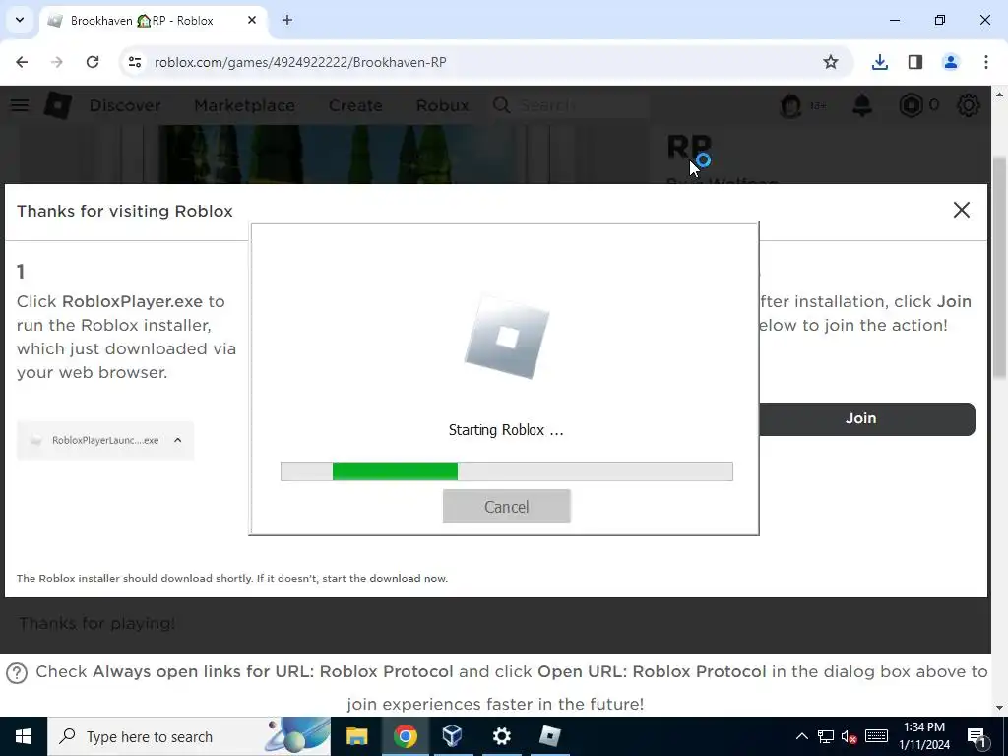Toggle the Chrome side panel
This screenshot has width=1008, height=756.
tap(915, 62)
